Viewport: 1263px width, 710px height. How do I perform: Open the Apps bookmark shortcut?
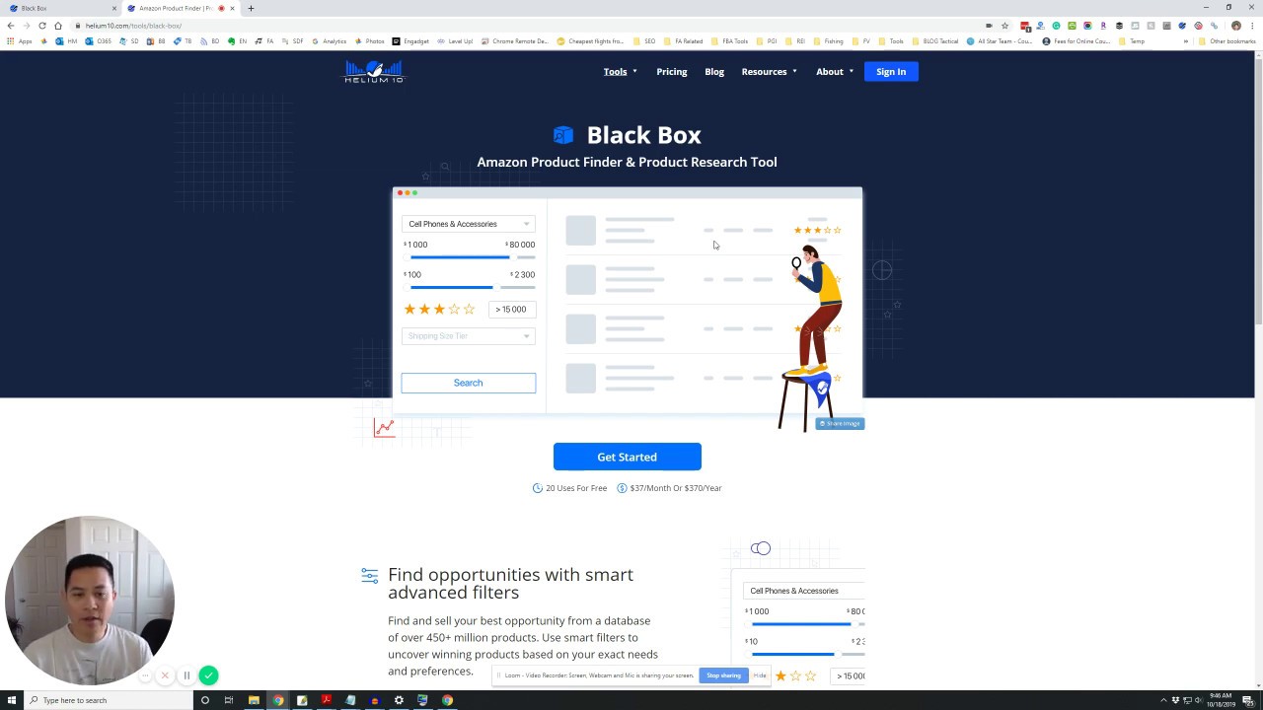click(20, 41)
